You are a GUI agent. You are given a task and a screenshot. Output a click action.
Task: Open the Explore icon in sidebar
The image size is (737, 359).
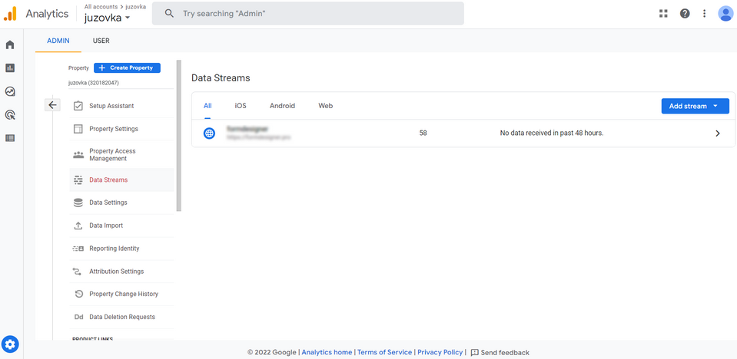point(10,91)
